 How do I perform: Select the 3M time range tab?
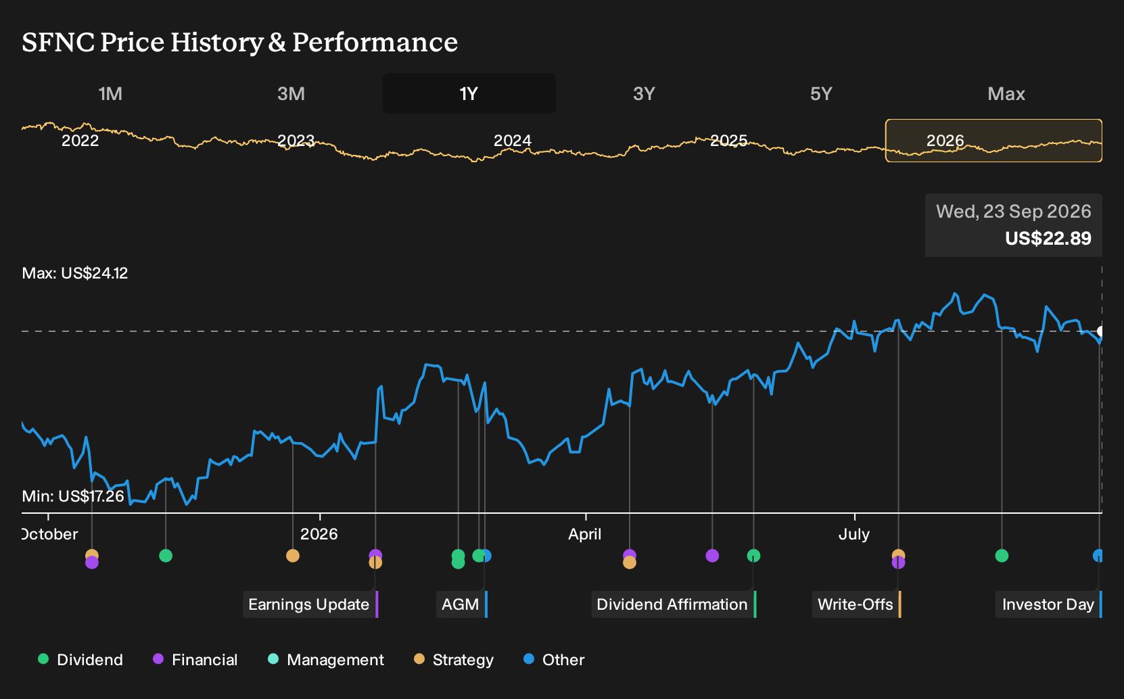tap(291, 93)
